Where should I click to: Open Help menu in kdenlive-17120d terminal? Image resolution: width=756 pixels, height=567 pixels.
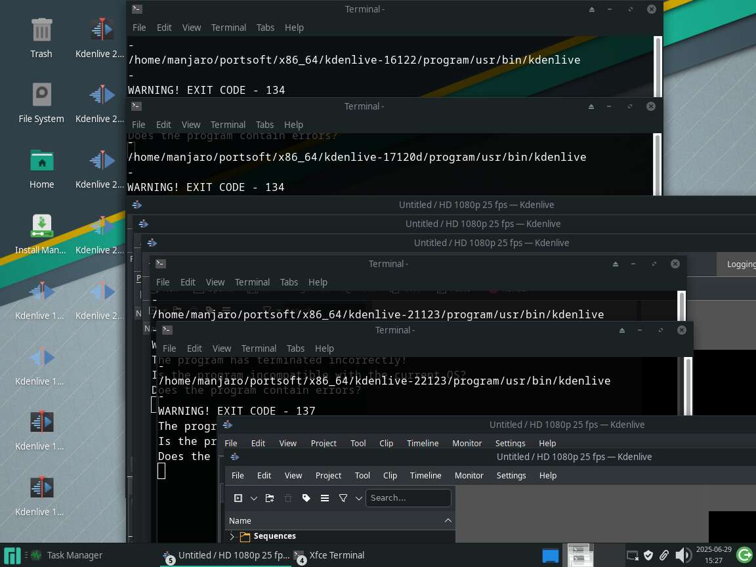293,125
